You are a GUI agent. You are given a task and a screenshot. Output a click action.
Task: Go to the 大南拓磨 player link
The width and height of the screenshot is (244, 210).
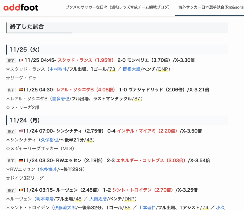coord(98,199)
